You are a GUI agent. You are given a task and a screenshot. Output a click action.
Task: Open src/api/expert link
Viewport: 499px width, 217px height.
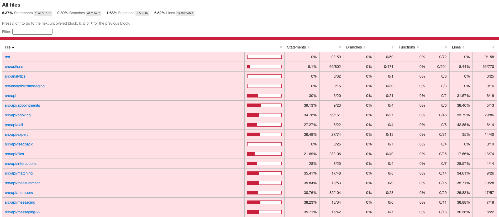[x=16, y=134]
